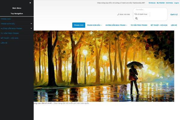Open TƯ VẤN TREO TRANH in the top navigation
Viewport: 180px width, 120px height.
pos(139,25)
